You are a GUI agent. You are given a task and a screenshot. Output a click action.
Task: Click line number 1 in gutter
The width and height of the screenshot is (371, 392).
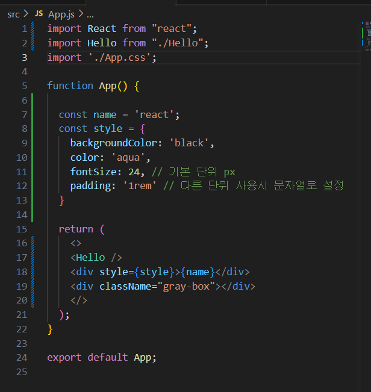coord(25,29)
